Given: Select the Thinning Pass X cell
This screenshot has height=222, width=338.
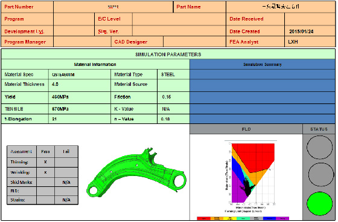Looking at the screenshot, I should pos(45,162).
